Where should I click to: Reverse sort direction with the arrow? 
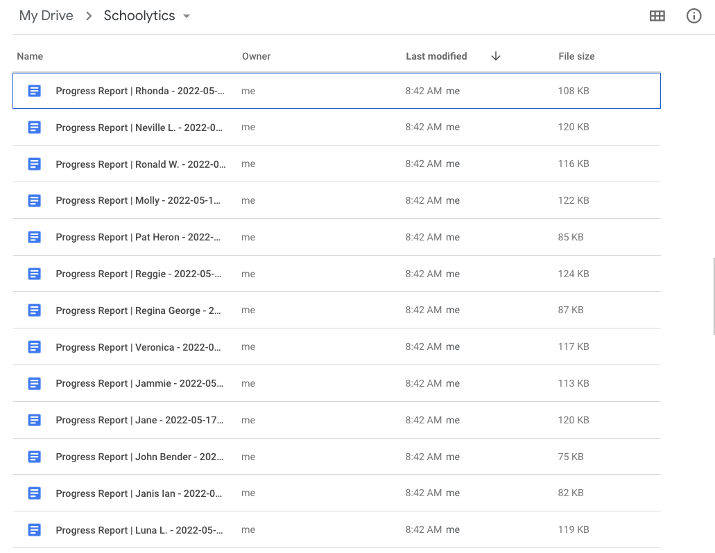coord(495,56)
